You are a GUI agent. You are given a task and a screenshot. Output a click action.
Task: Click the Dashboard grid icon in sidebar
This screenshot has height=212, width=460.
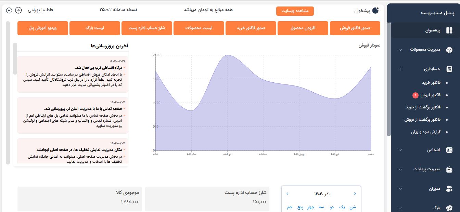tap(449, 31)
